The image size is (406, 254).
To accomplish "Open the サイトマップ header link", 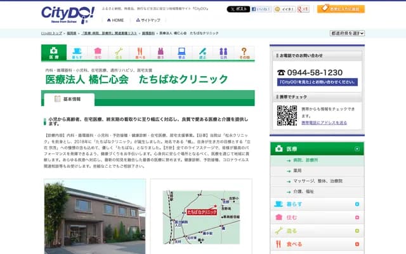I will click(x=148, y=20).
